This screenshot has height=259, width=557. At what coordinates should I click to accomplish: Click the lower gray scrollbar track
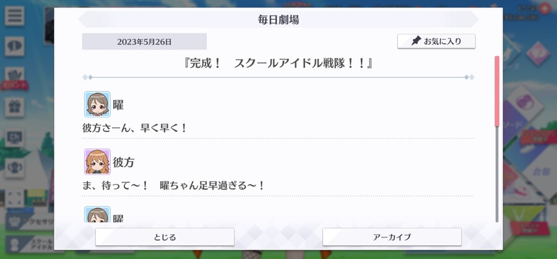click(497, 174)
